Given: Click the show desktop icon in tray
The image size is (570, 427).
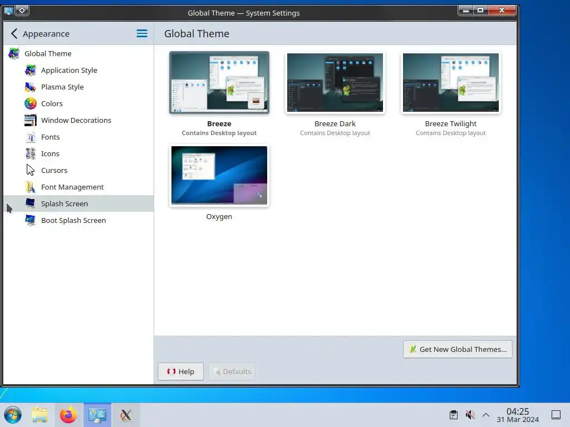Looking at the screenshot, I should pyautogui.click(x=556, y=415).
